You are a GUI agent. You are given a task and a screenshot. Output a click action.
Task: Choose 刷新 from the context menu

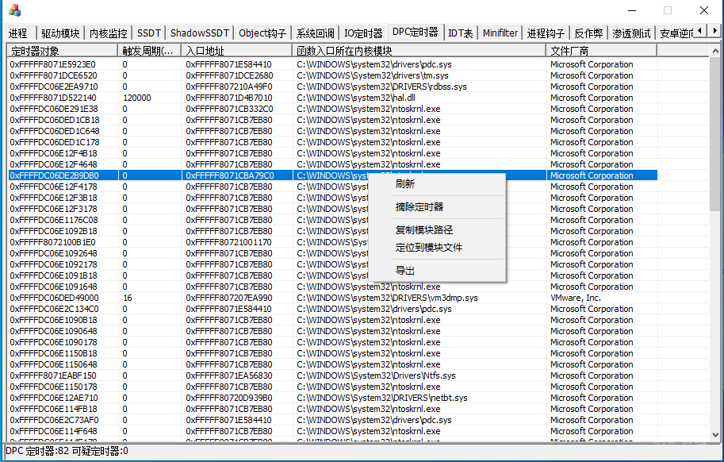[437, 184]
